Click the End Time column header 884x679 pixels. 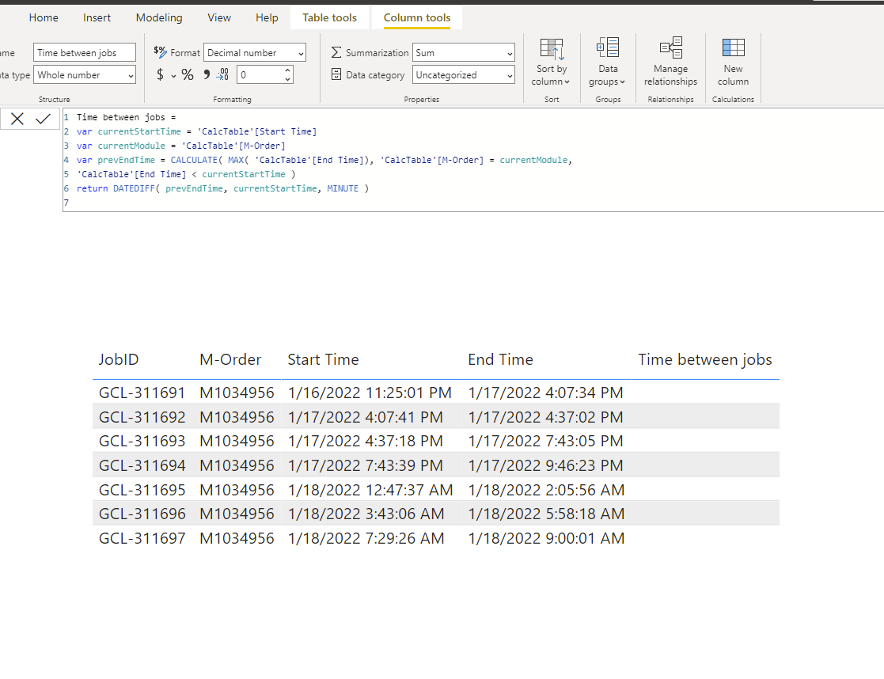pos(500,359)
